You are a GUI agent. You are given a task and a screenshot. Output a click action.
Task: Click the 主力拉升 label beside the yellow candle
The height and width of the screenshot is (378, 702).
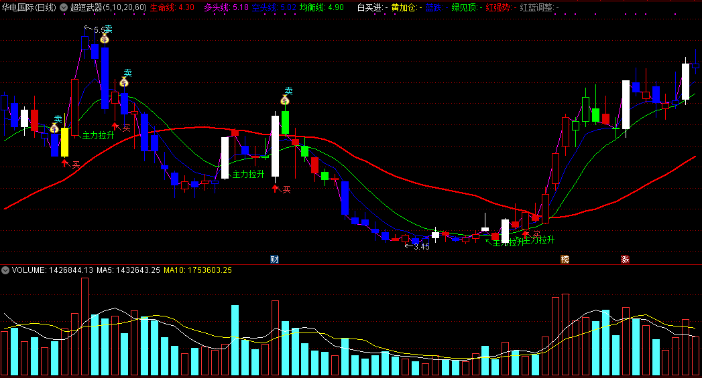click(98, 135)
